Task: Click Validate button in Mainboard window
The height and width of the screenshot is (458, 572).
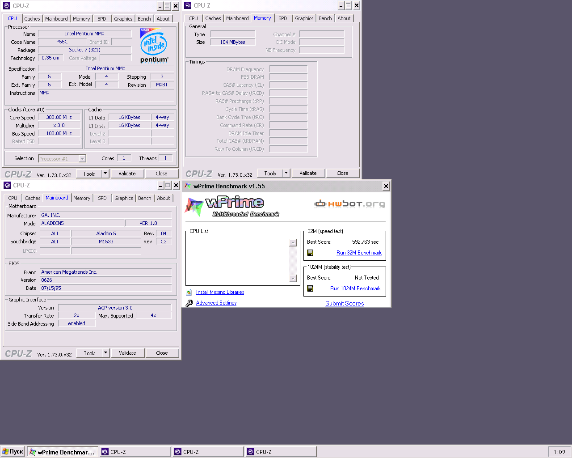Action: 127,353
